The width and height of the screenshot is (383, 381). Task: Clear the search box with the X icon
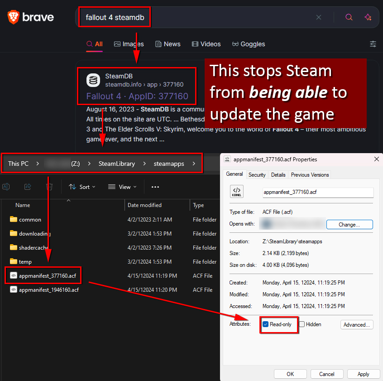(319, 17)
